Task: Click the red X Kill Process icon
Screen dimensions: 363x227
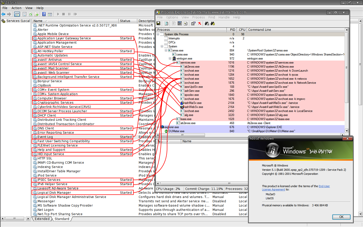Action: (199, 23)
